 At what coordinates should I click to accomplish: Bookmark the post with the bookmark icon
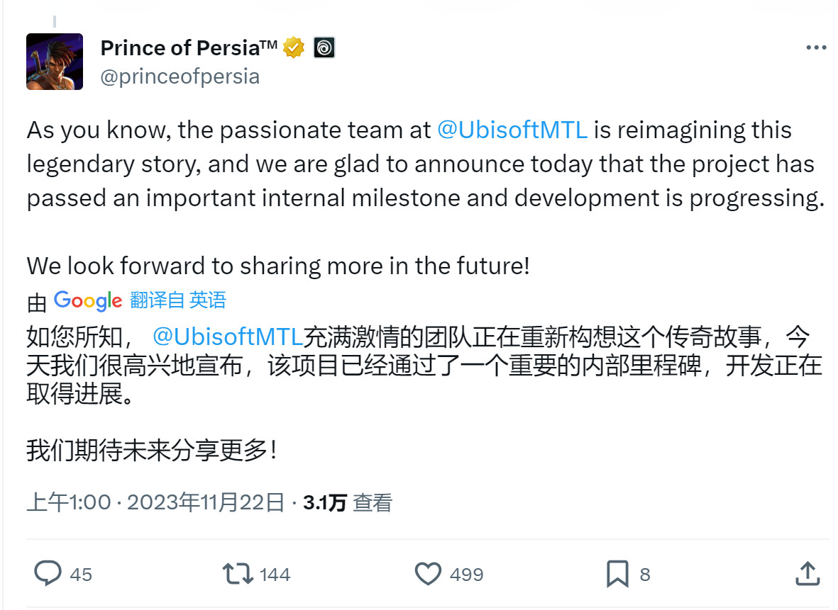pyautogui.click(x=617, y=573)
